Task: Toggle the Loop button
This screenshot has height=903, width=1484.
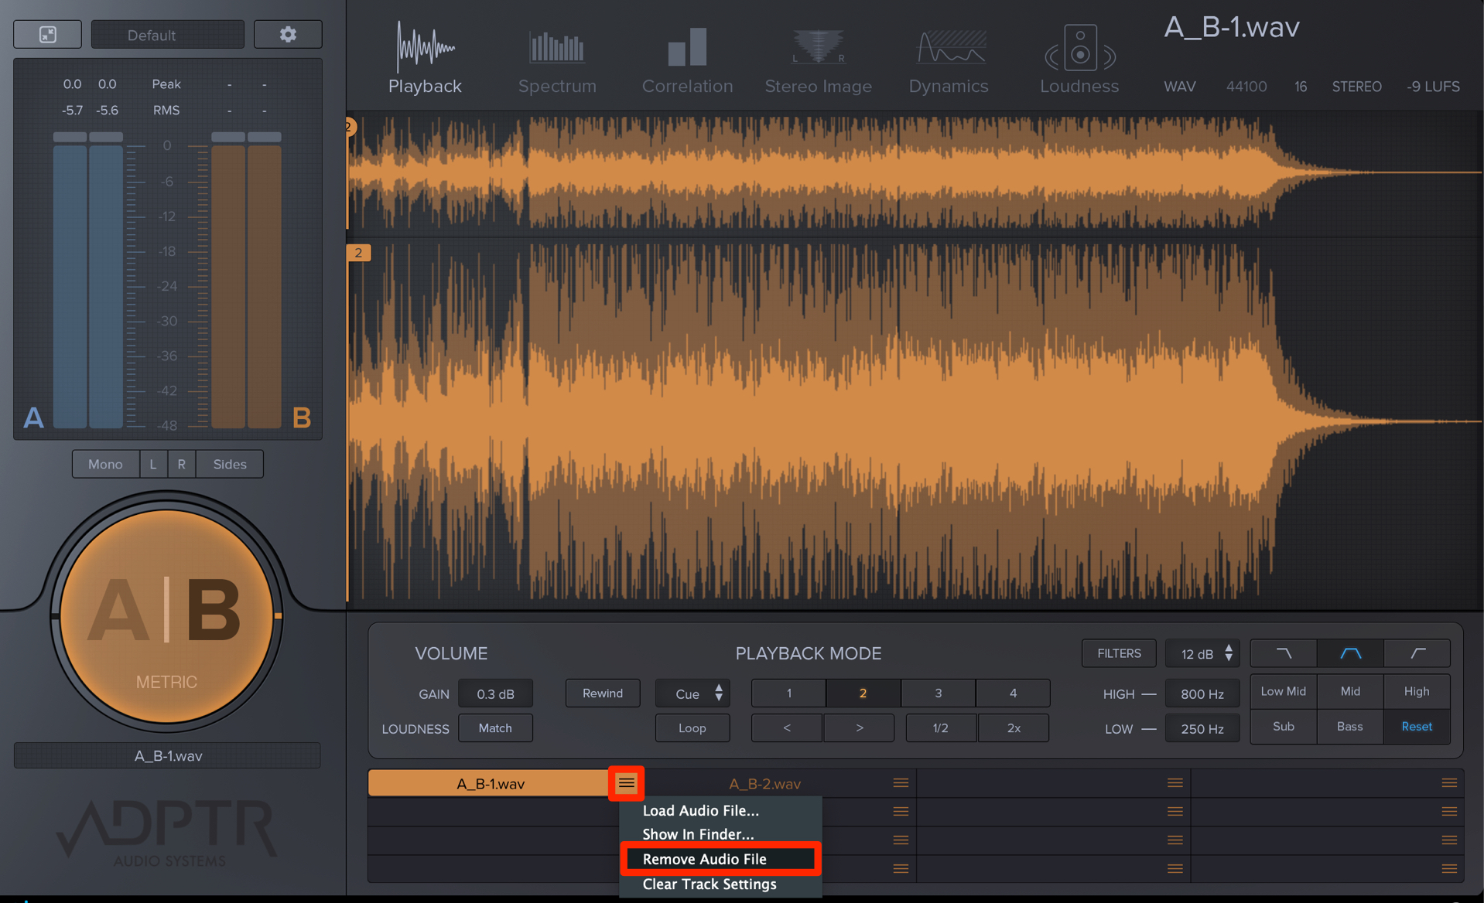Action: [692, 728]
